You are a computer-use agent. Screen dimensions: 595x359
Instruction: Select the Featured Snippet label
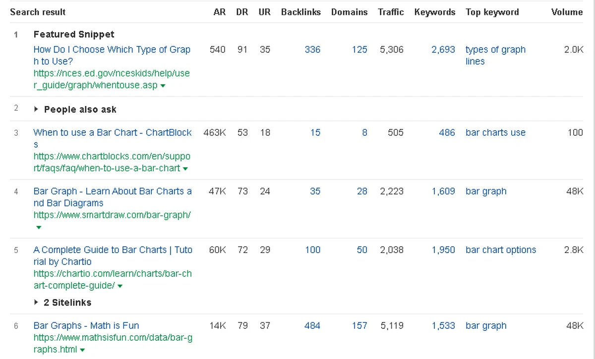click(x=74, y=34)
